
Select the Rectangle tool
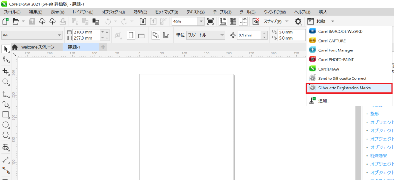5,115
